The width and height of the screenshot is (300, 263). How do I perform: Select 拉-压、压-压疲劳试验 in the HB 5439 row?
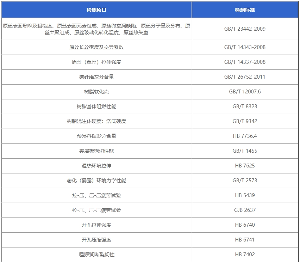(x=96, y=195)
